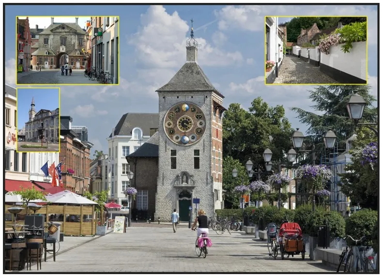
Task: Click the astronomical clock face on the tower
Action: 185,124
